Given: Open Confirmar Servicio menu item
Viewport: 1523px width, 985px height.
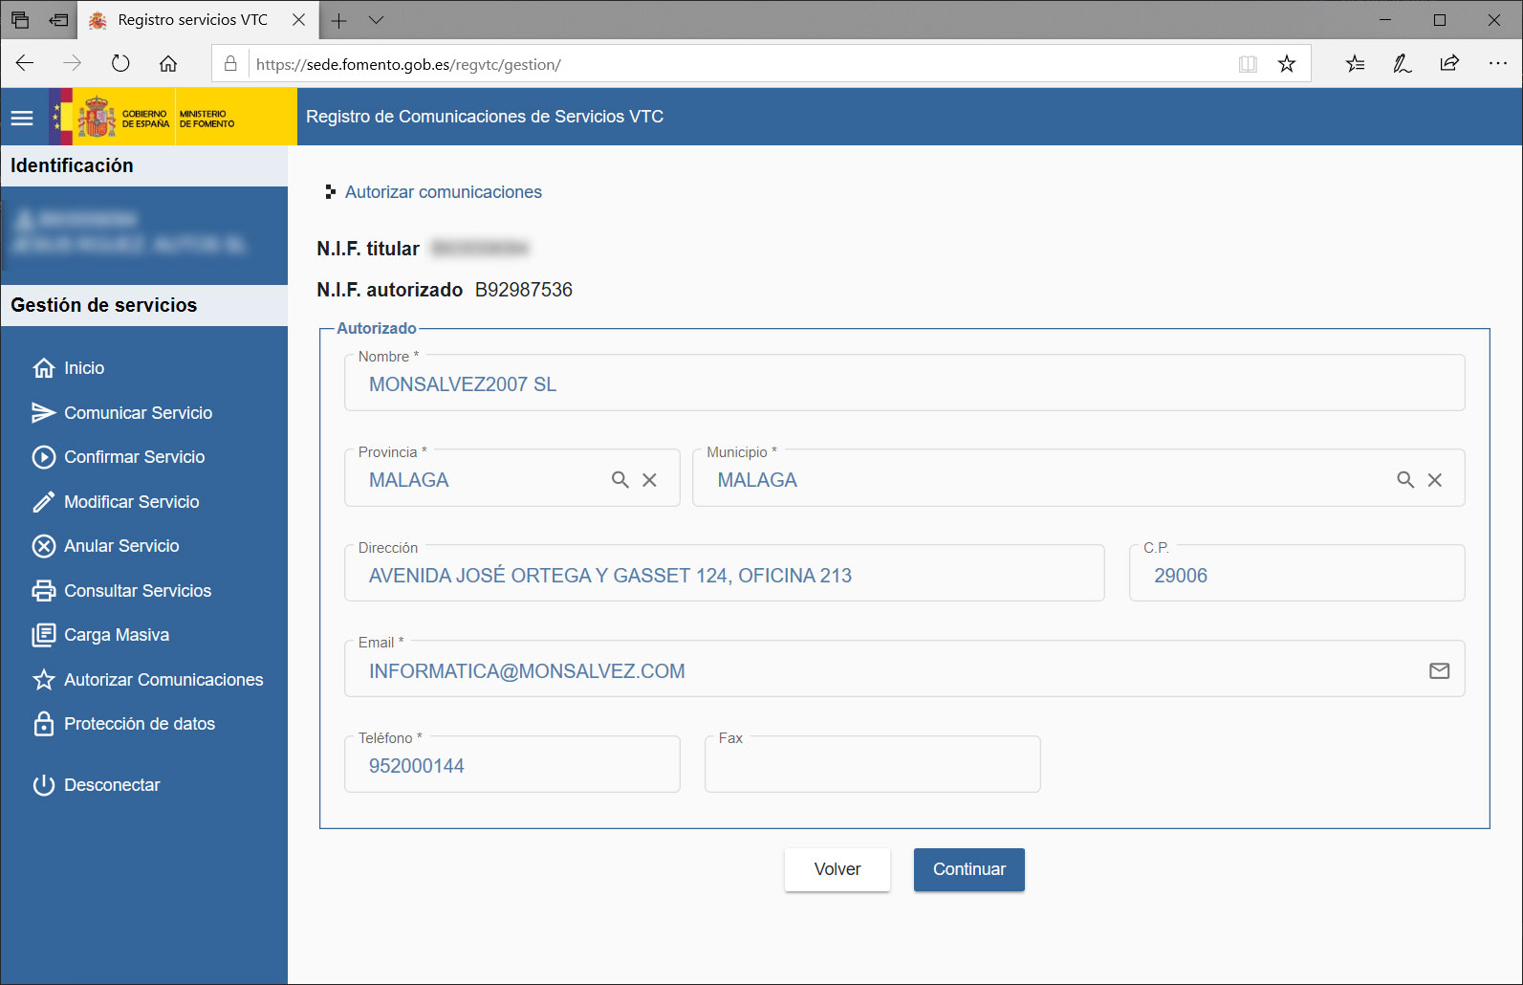Looking at the screenshot, I should pos(135,457).
